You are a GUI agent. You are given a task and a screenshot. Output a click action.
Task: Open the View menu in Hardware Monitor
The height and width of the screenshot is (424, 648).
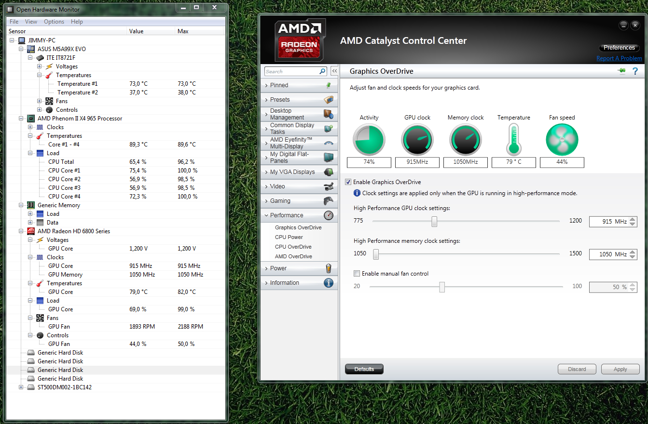click(31, 22)
